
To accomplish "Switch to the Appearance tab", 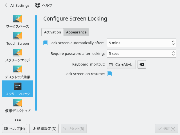I will (76, 32).
